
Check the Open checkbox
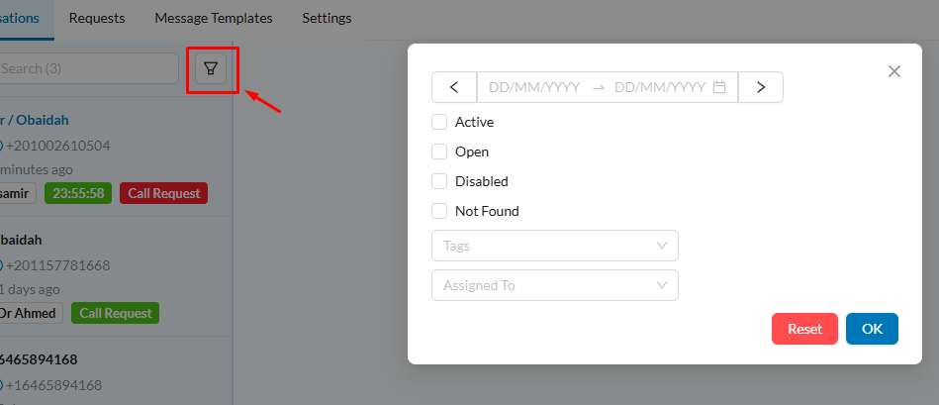[x=439, y=152]
